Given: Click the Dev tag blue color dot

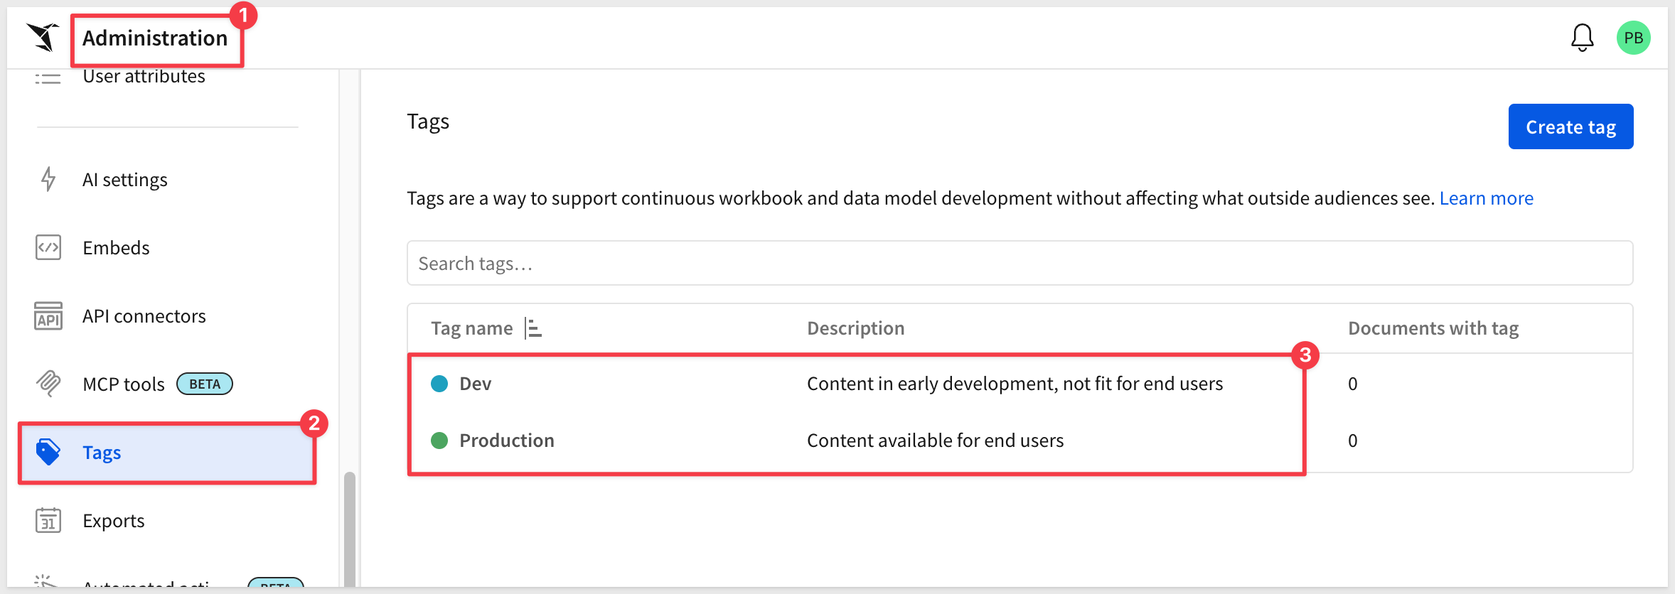Looking at the screenshot, I should [439, 384].
